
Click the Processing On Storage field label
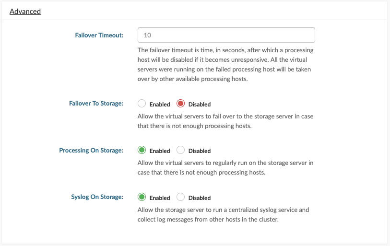pyautogui.click(x=91, y=150)
